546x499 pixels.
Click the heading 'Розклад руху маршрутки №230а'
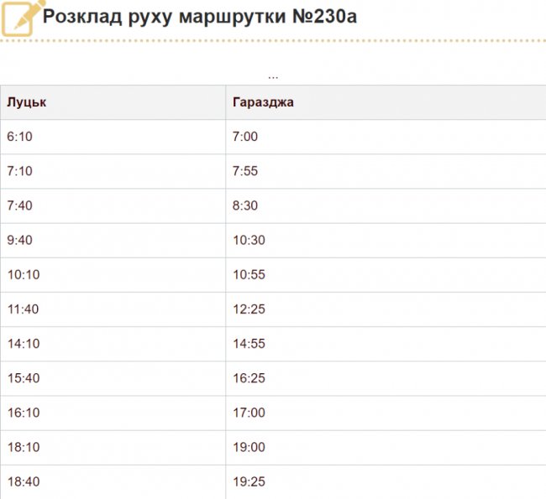200,17
